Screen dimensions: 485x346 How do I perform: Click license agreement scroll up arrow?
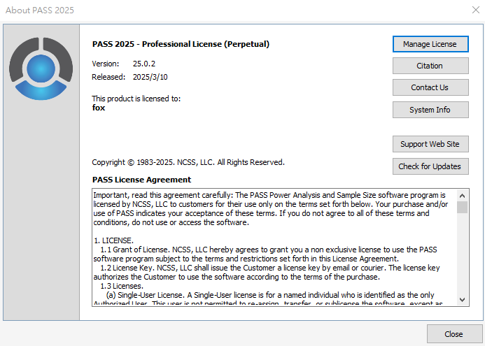click(463, 196)
